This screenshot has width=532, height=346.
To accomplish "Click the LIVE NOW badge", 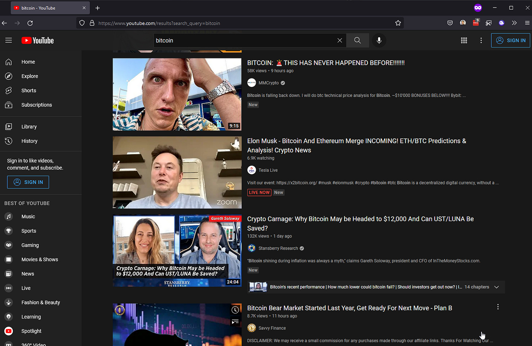I will [x=259, y=193].
